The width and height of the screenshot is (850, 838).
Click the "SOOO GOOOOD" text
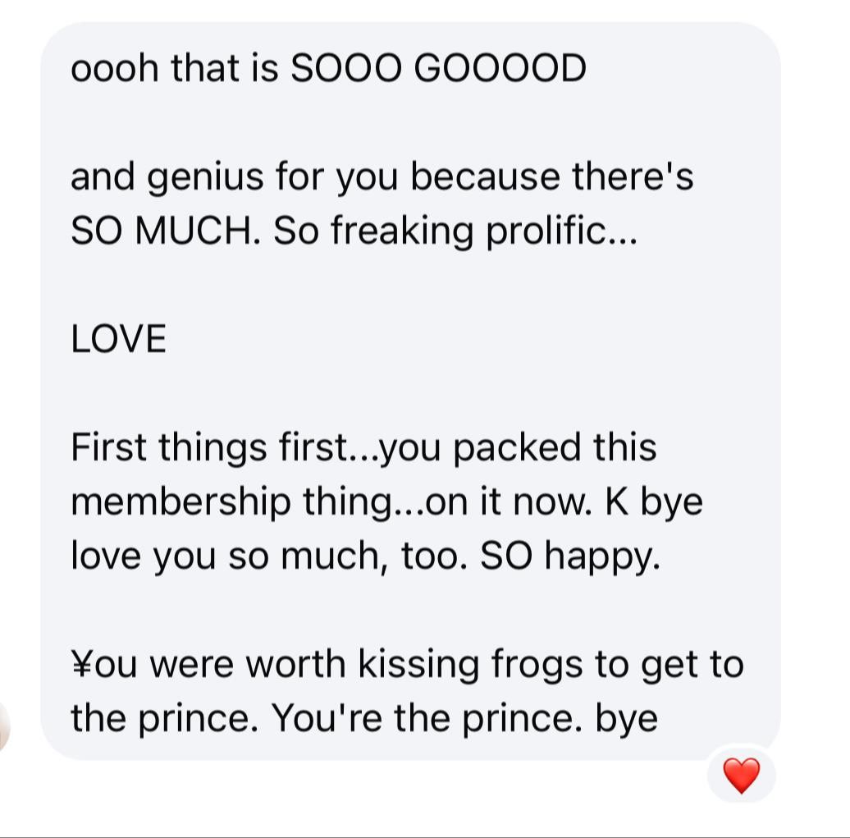[439, 70]
